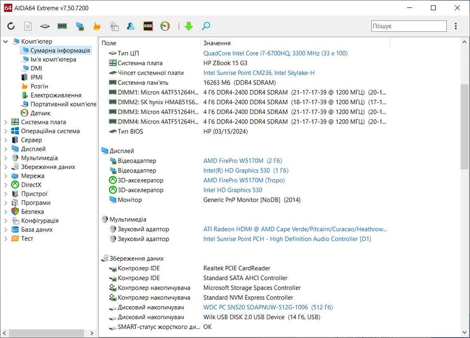Expand the DirectX tree node
The image size is (470, 338).
(x=6, y=185)
